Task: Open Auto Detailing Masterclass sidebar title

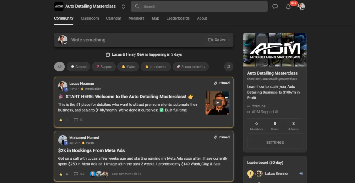Action: click(x=272, y=73)
